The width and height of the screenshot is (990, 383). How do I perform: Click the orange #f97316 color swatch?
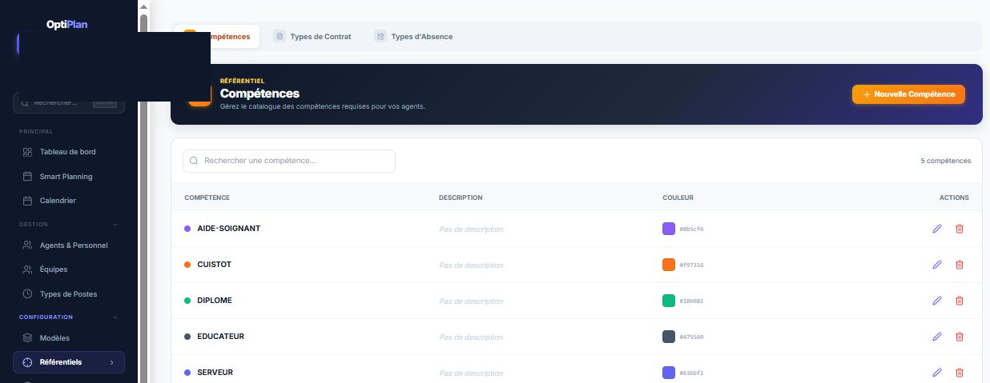click(x=669, y=265)
